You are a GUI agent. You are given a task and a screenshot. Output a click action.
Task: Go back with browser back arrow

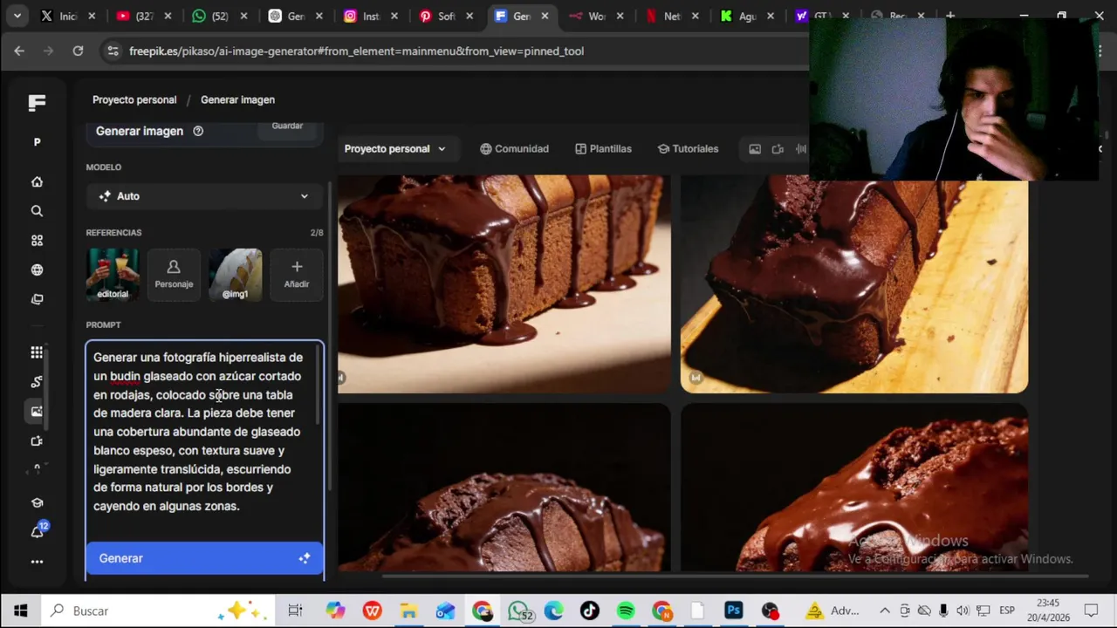(19, 51)
